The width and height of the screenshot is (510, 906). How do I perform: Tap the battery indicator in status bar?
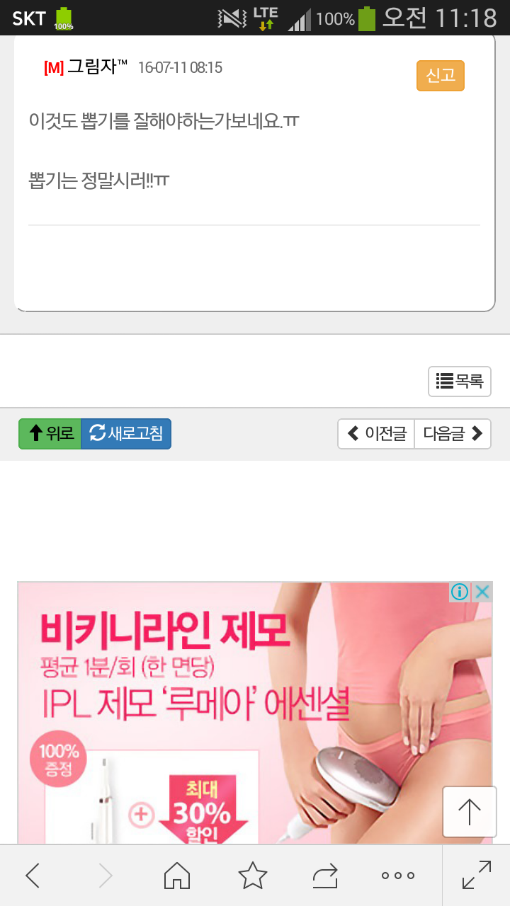click(x=367, y=18)
